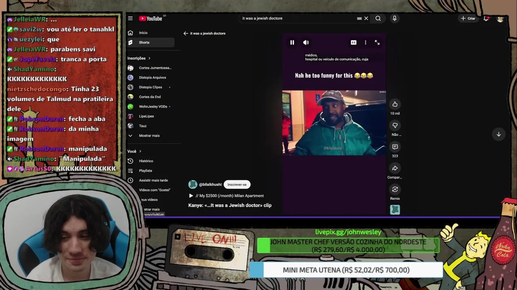The width and height of the screenshot is (517, 290).
Task: Open the Criar create button
Action: (x=469, y=19)
